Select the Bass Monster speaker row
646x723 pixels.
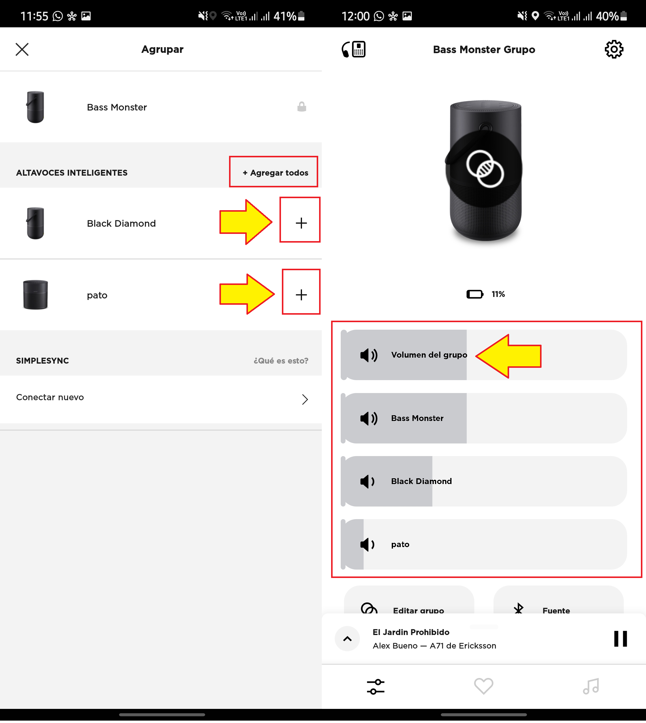click(161, 107)
